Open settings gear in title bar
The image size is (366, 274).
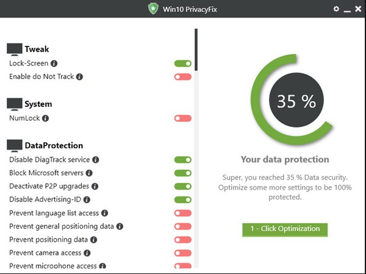336,9
